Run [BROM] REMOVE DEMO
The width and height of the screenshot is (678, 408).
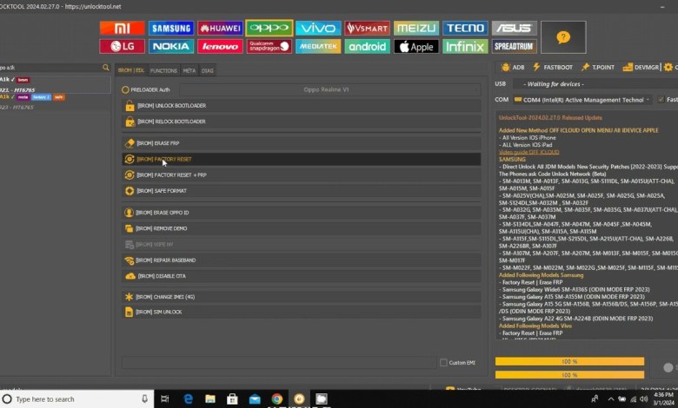[302, 228]
